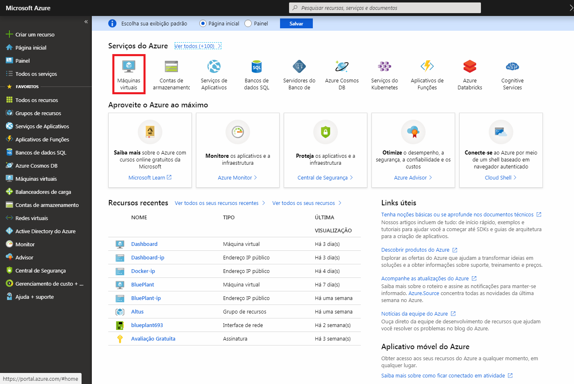Click the chevron after Ver todos os seus recursos
Screen dimensions: 574x384
(340, 203)
